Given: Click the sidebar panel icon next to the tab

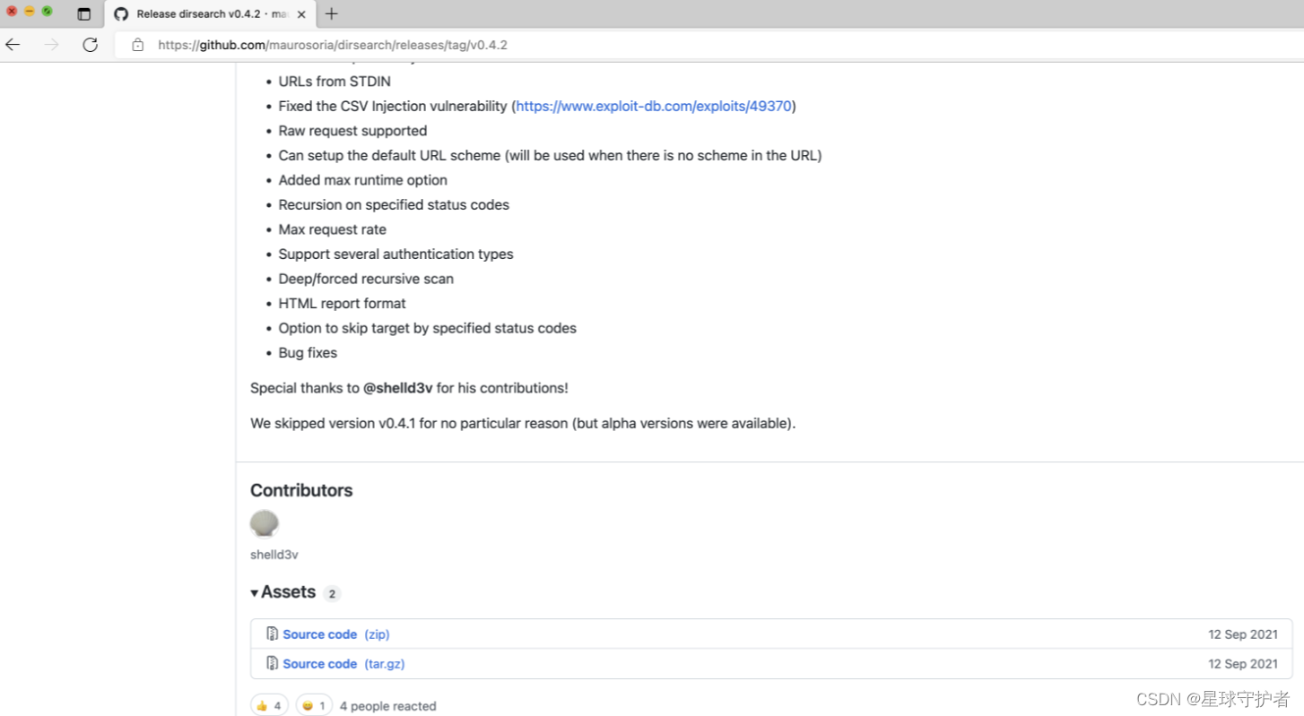Looking at the screenshot, I should click(83, 13).
